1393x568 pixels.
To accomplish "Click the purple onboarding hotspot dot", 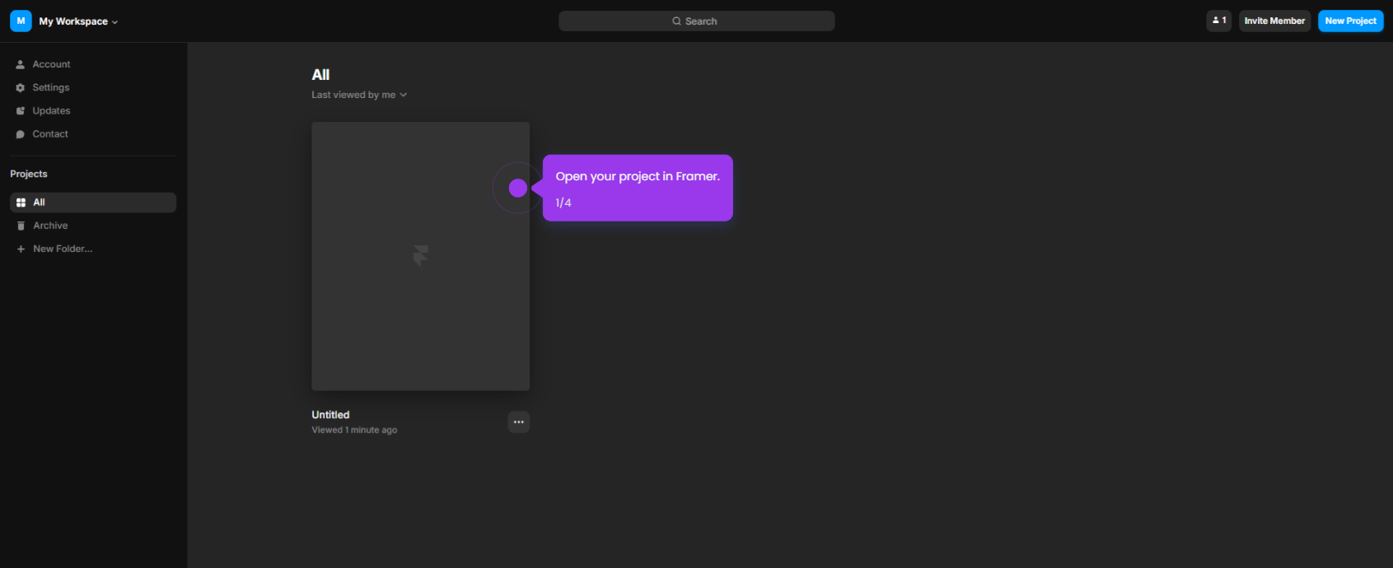I will tap(517, 188).
